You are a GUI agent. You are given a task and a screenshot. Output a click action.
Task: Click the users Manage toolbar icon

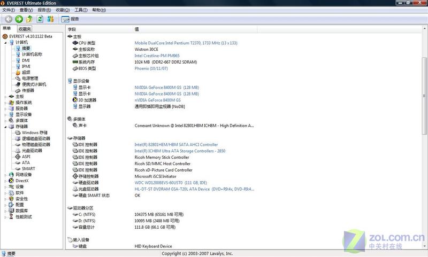click(x=50, y=19)
